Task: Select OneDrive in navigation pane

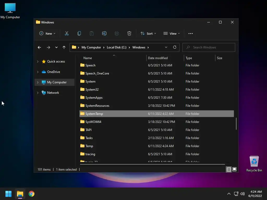Action: 53,72
